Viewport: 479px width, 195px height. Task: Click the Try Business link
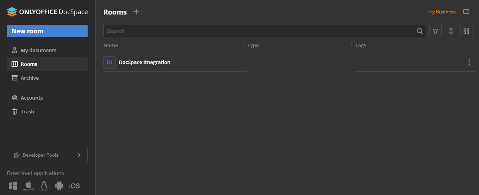coord(441,12)
